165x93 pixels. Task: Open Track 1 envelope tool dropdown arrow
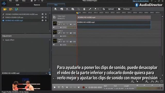tap(61, 25)
